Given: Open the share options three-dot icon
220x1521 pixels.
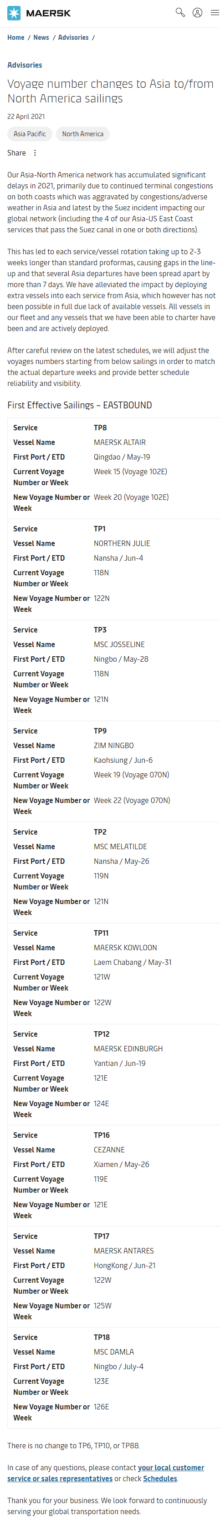Looking at the screenshot, I should [x=35, y=153].
